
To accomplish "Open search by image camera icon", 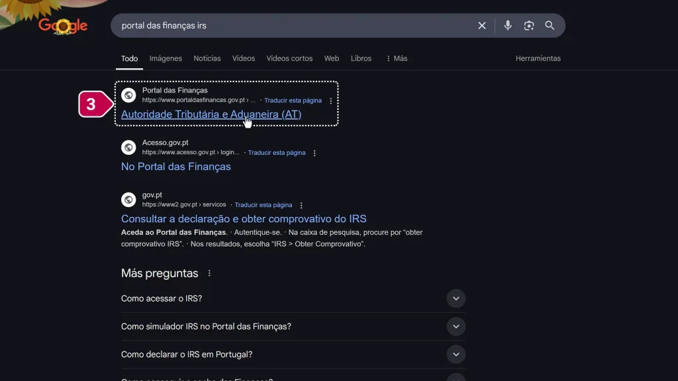I will point(529,26).
